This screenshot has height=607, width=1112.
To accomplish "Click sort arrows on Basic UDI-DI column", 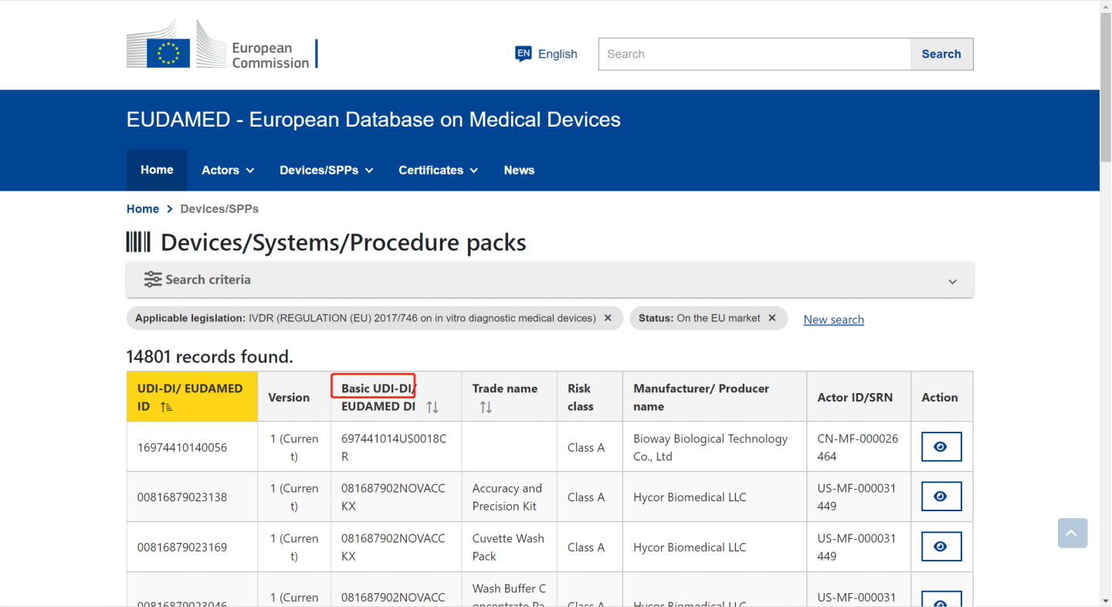I will 432,407.
